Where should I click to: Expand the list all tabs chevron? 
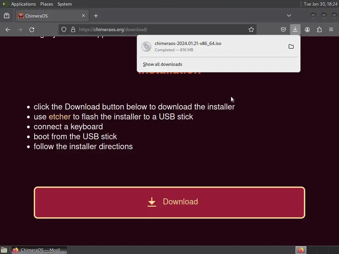click(289, 16)
